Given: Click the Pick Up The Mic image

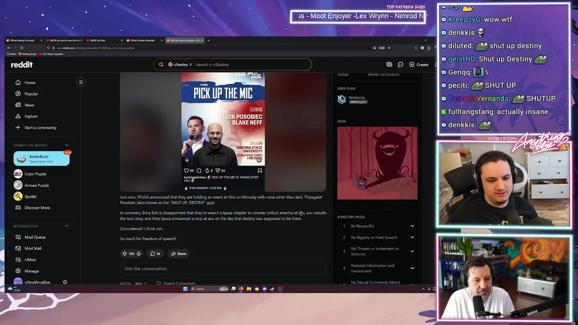Looking at the screenshot, I should point(223,119).
